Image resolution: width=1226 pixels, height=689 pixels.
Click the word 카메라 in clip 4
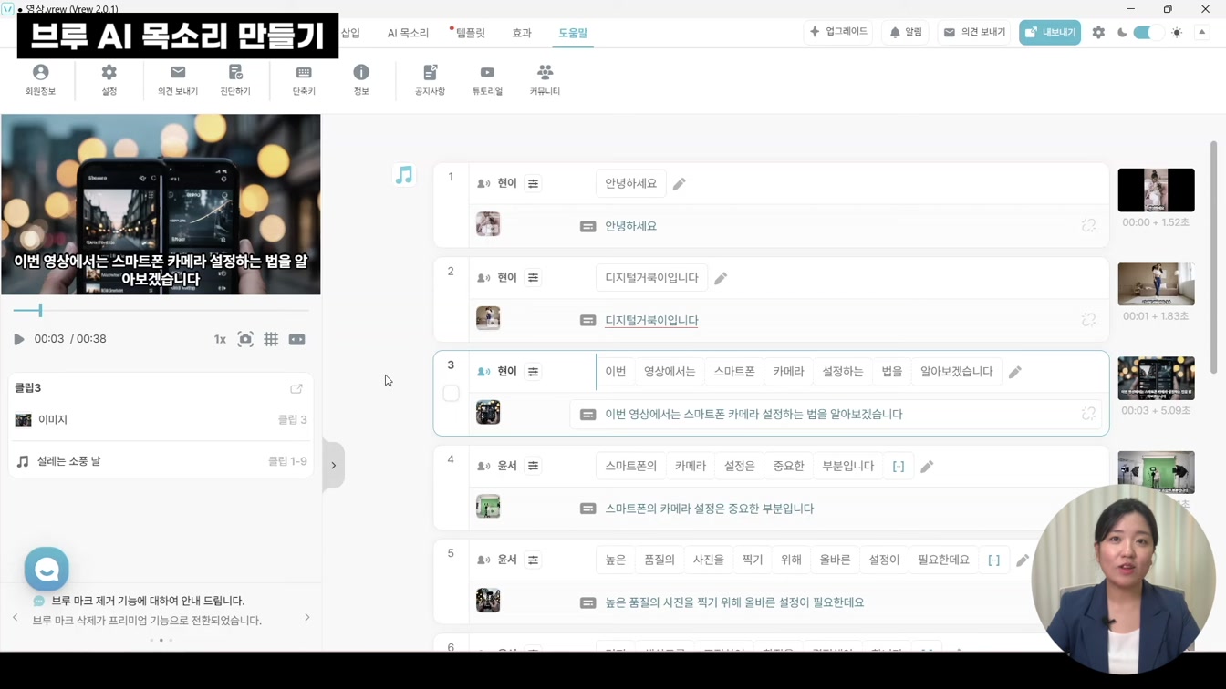click(x=691, y=467)
